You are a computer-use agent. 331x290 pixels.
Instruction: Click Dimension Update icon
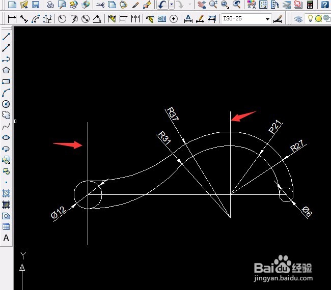pyautogui.click(x=212, y=19)
